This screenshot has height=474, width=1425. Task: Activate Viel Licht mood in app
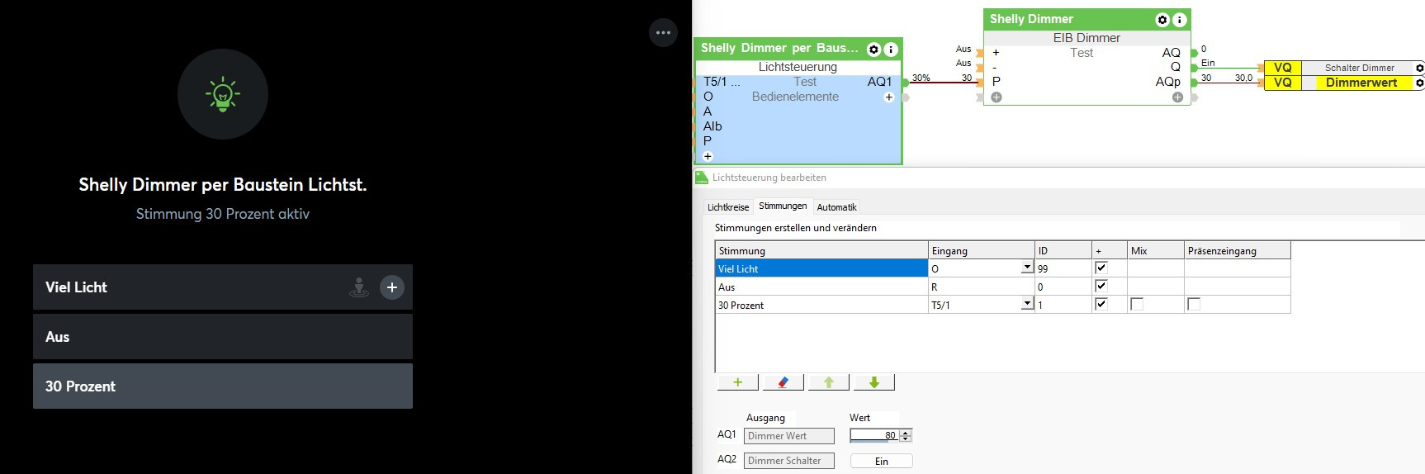[x=223, y=287]
